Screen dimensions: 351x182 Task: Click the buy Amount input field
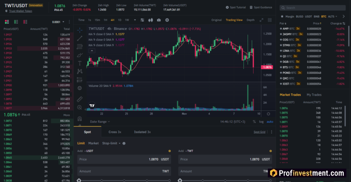(x=124, y=171)
